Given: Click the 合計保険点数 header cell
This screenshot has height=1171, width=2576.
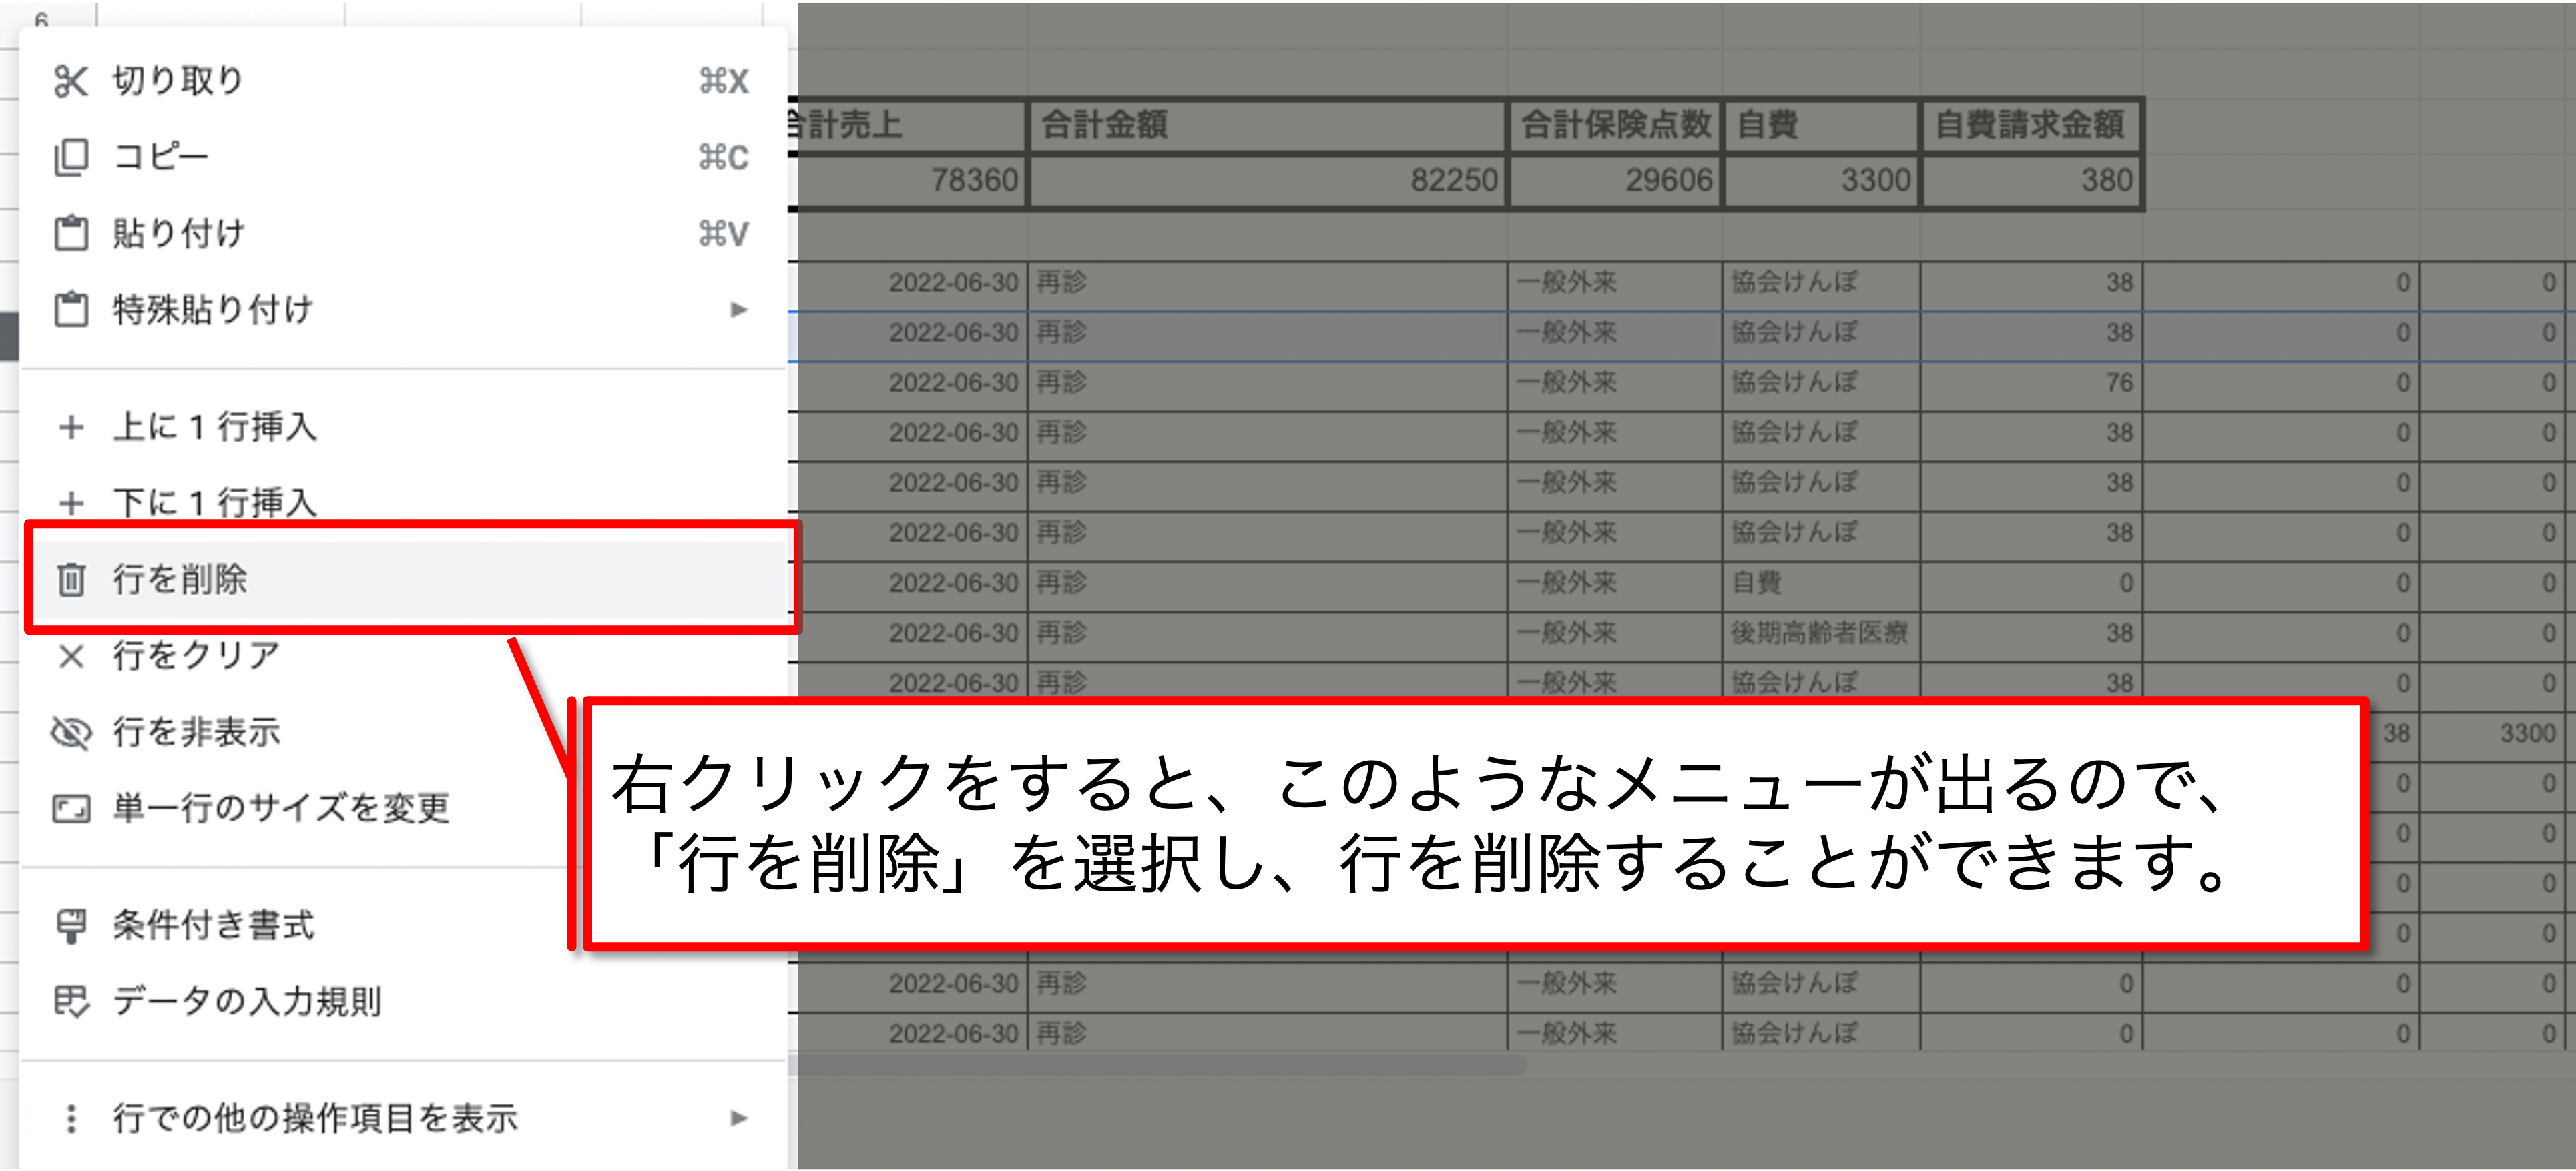Looking at the screenshot, I should [x=1615, y=125].
